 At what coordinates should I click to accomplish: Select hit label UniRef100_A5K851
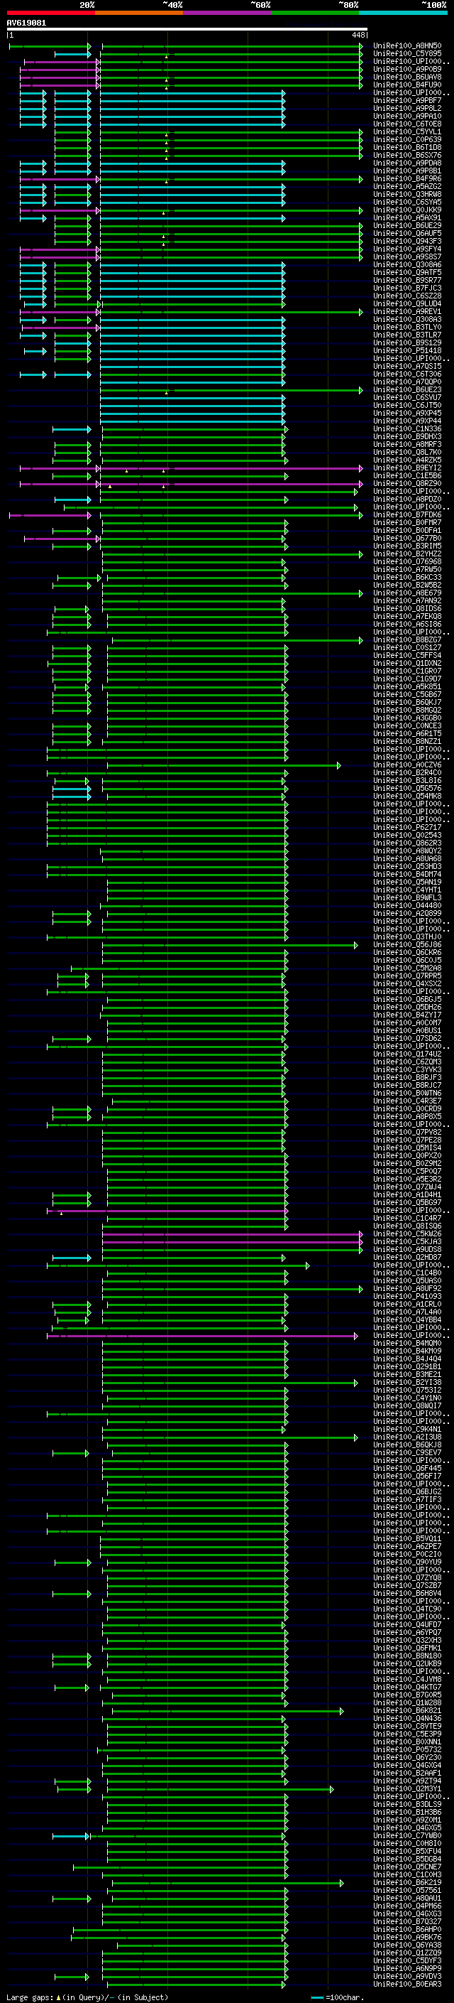[x=407, y=686]
